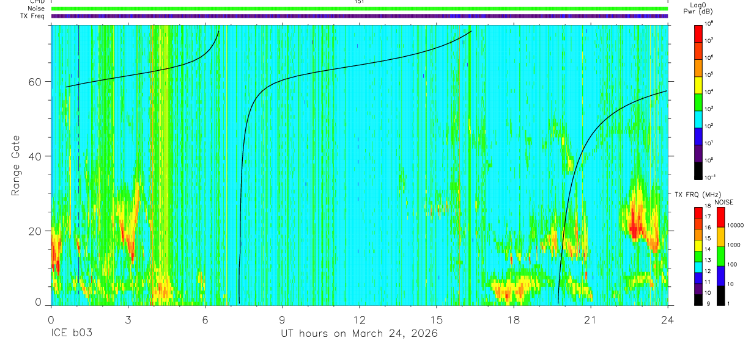Select the 24 UT hour tick label
This screenshot has width=751, height=346.
click(x=667, y=319)
